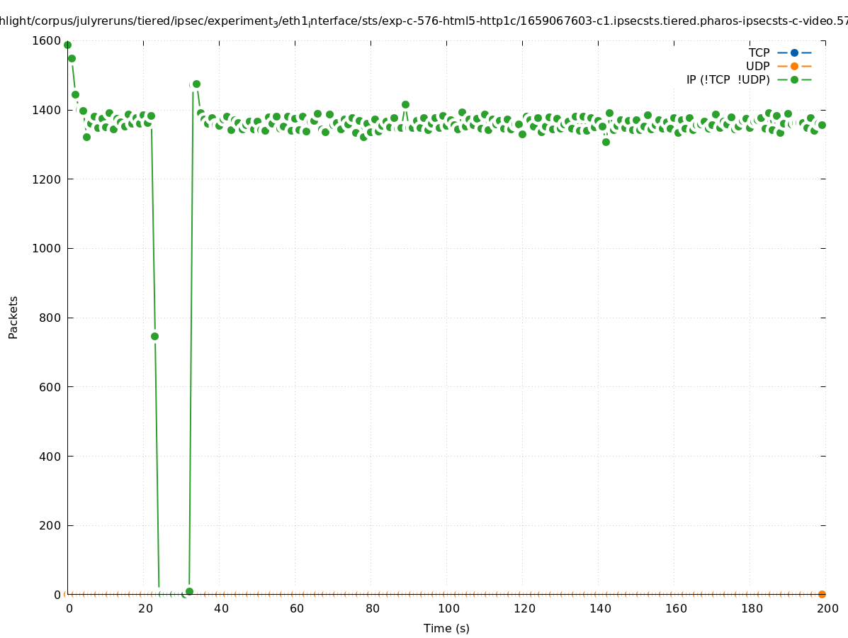The image size is (848, 638).
Task: Click the Time (s) x-axis label
Action: 446,628
